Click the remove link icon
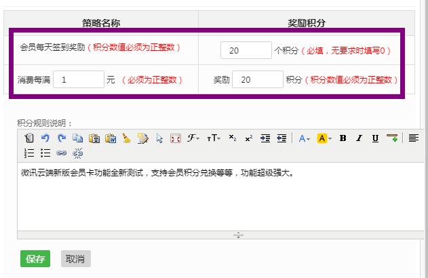428x278 pixels. tap(77, 153)
